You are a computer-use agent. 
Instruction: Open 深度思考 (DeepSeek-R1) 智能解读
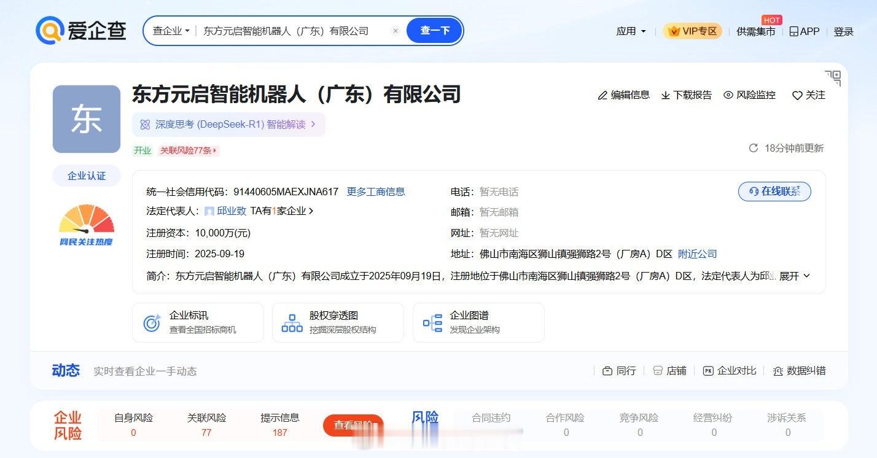pos(228,125)
